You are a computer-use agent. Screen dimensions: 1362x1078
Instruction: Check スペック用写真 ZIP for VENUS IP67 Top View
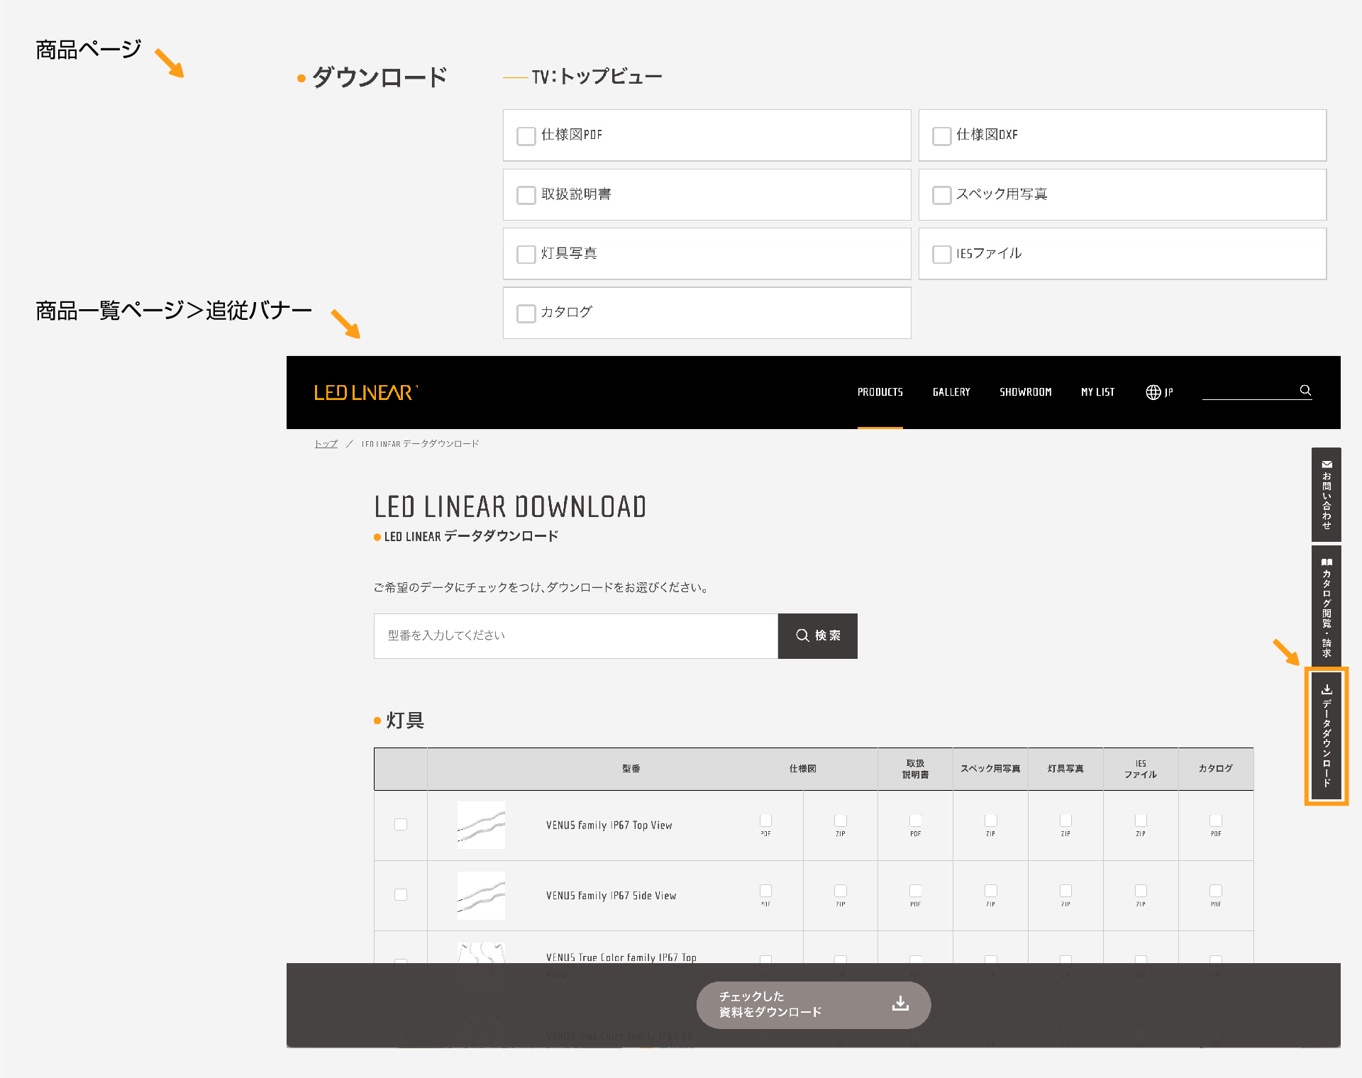(x=991, y=820)
